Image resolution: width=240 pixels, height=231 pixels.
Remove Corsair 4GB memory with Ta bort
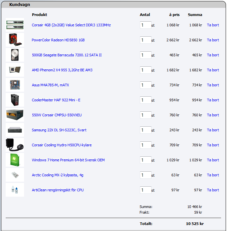click(213, 25)
